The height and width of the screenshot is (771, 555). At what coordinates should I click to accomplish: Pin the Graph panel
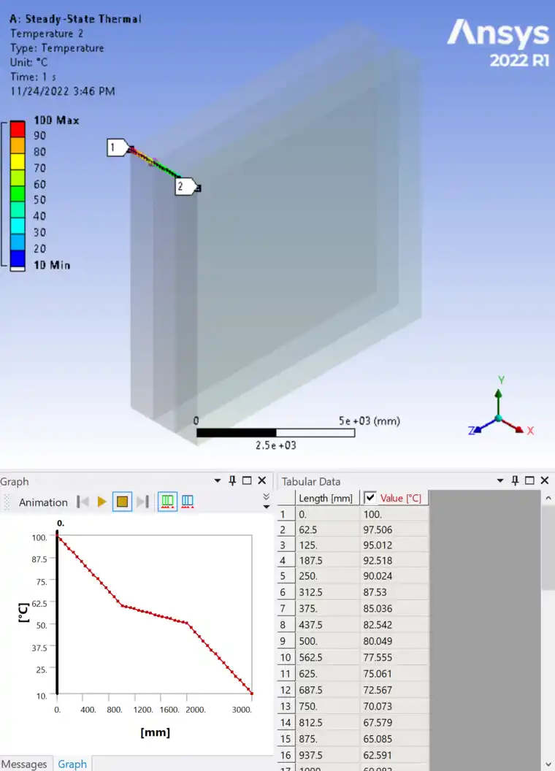click(232, 480)
